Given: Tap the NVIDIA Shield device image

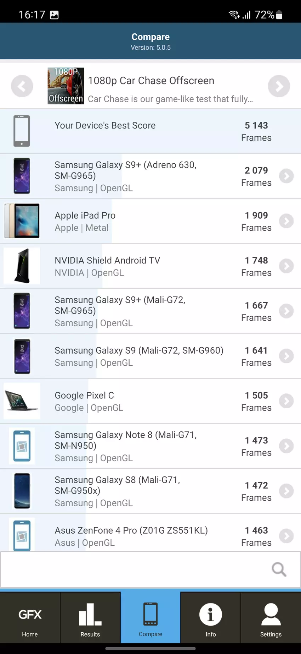Looking at the screenshot, I should pyautogui.click(x=22, y=266).
